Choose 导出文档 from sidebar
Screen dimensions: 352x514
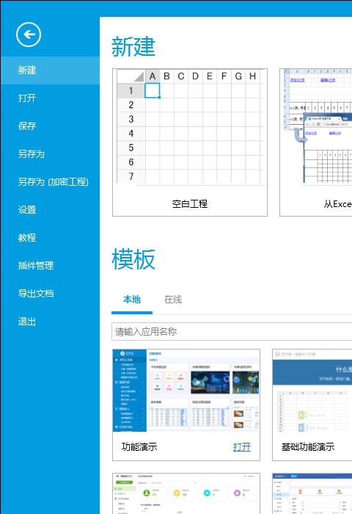tap(50, 294)
